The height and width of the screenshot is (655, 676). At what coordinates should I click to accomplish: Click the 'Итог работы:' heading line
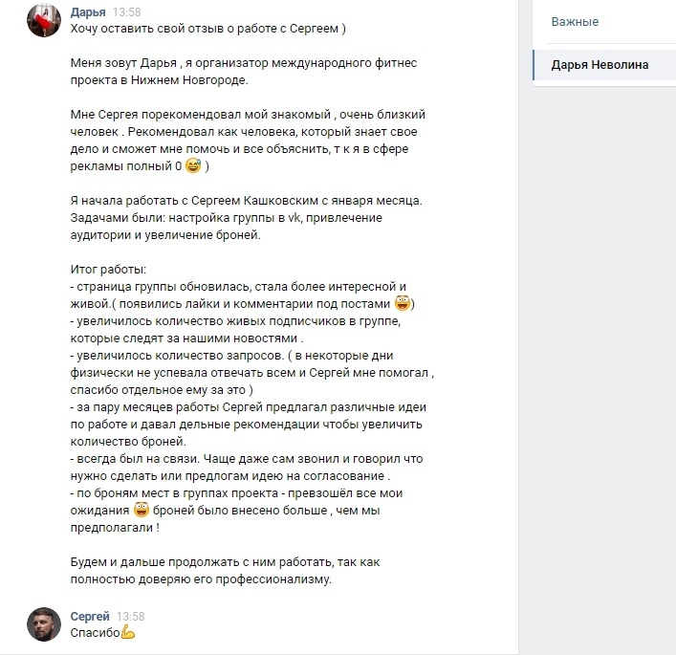tap(108, 270)
